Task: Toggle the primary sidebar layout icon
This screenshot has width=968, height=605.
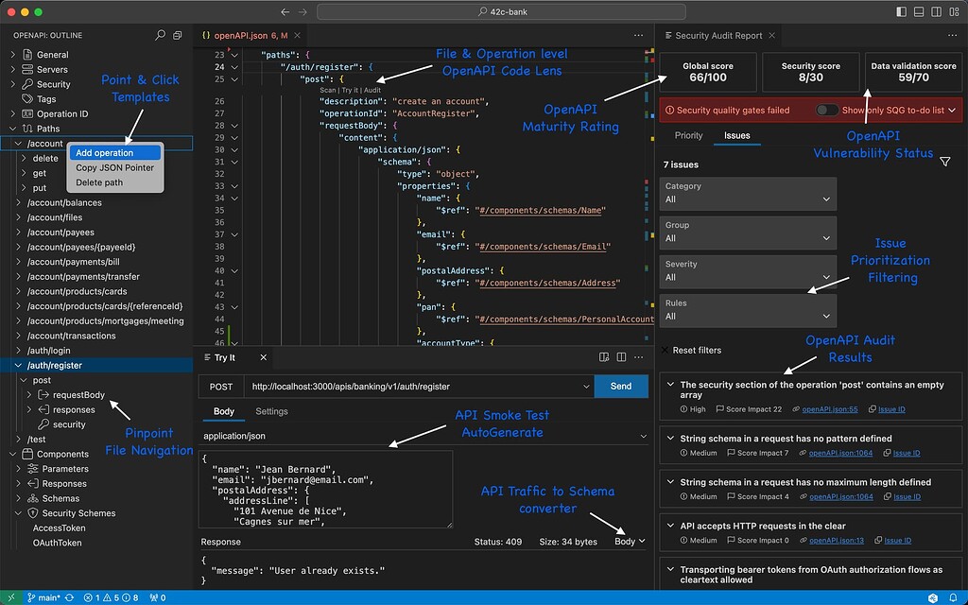Action: (901, 11)
